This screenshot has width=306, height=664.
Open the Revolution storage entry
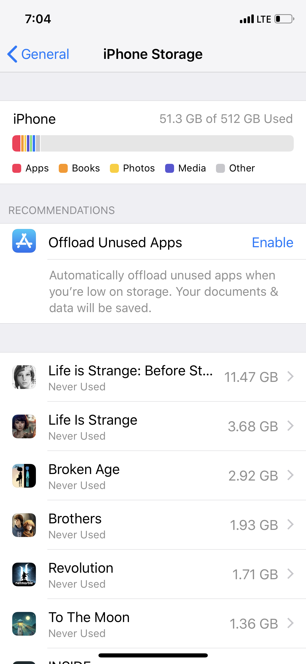pos(153,574)
